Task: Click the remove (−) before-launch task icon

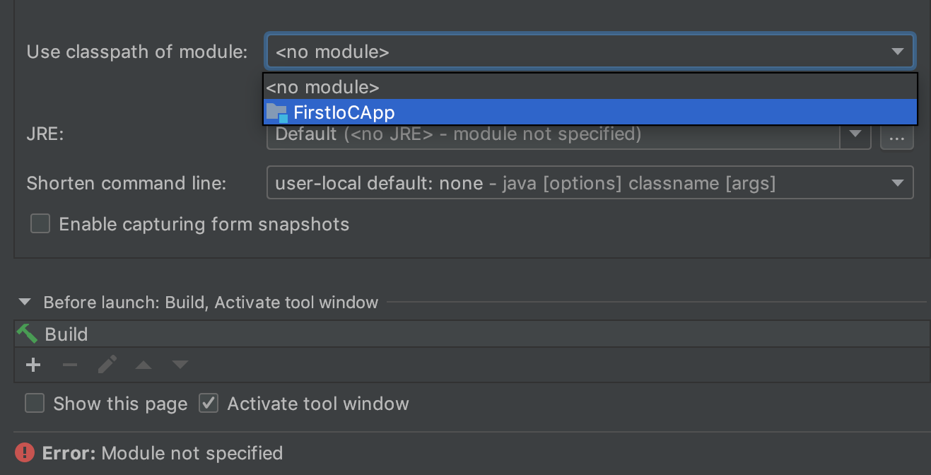Action: tap(69, 365)
